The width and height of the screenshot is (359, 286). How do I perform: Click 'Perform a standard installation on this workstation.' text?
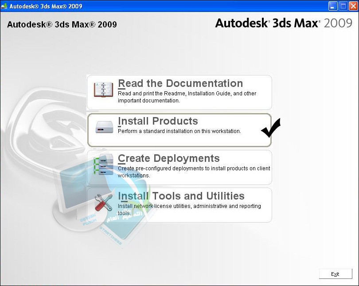(179, 131)
